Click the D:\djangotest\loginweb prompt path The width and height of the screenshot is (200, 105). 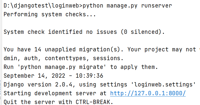pos(43,6)
